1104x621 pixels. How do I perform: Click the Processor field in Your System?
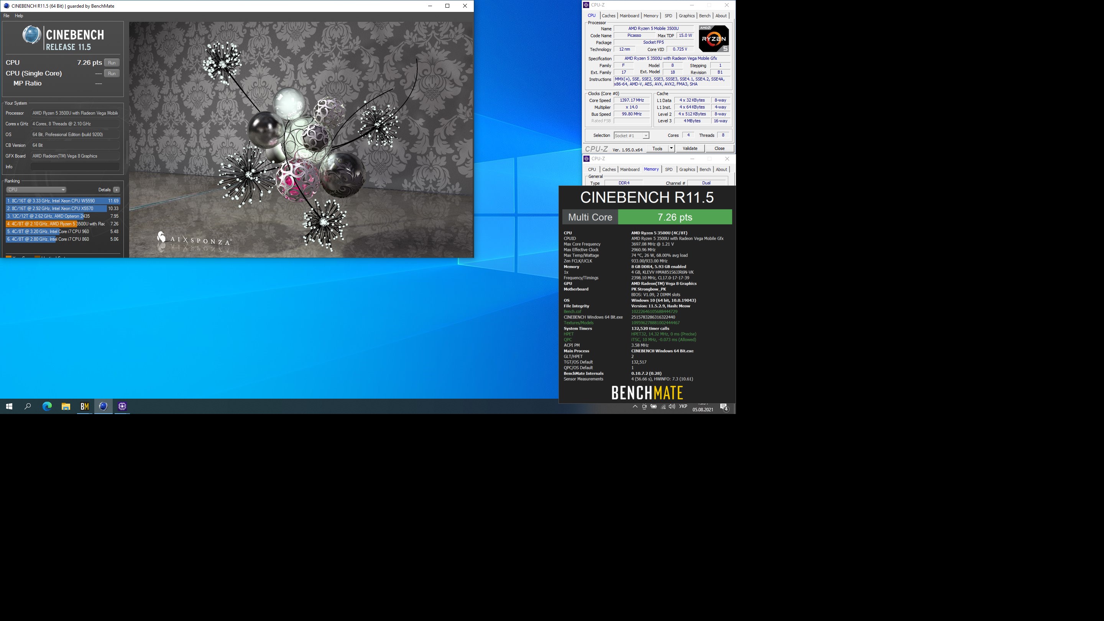click(75, 113)
